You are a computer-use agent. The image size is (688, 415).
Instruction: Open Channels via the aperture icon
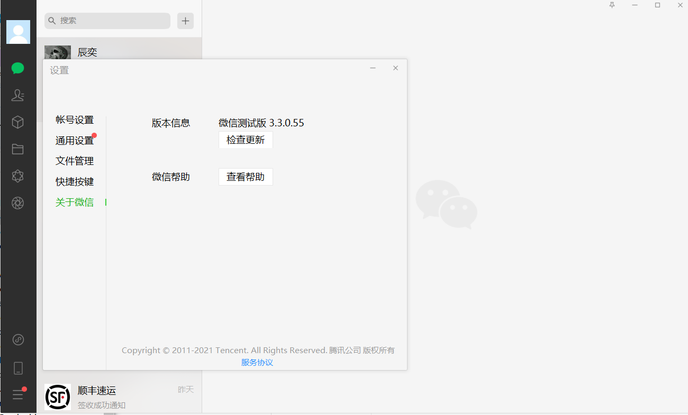tap(17, 203)
